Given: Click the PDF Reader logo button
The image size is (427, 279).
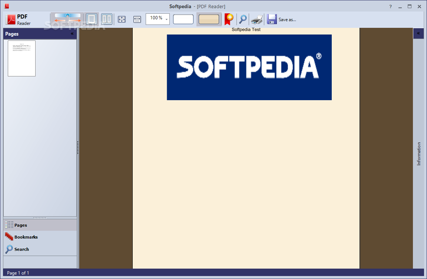Looking at the screenshot, I should point(18,20).
